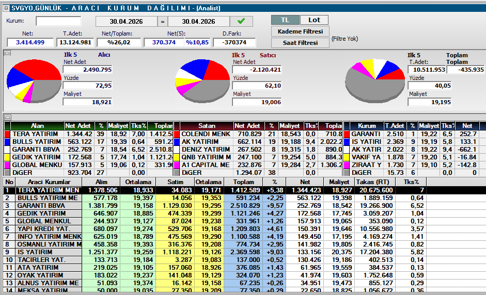Sort main table by Araci Kurumlar header
Image resolution: width=486 pixels, height=295 pixels.
tap(49, 182)
